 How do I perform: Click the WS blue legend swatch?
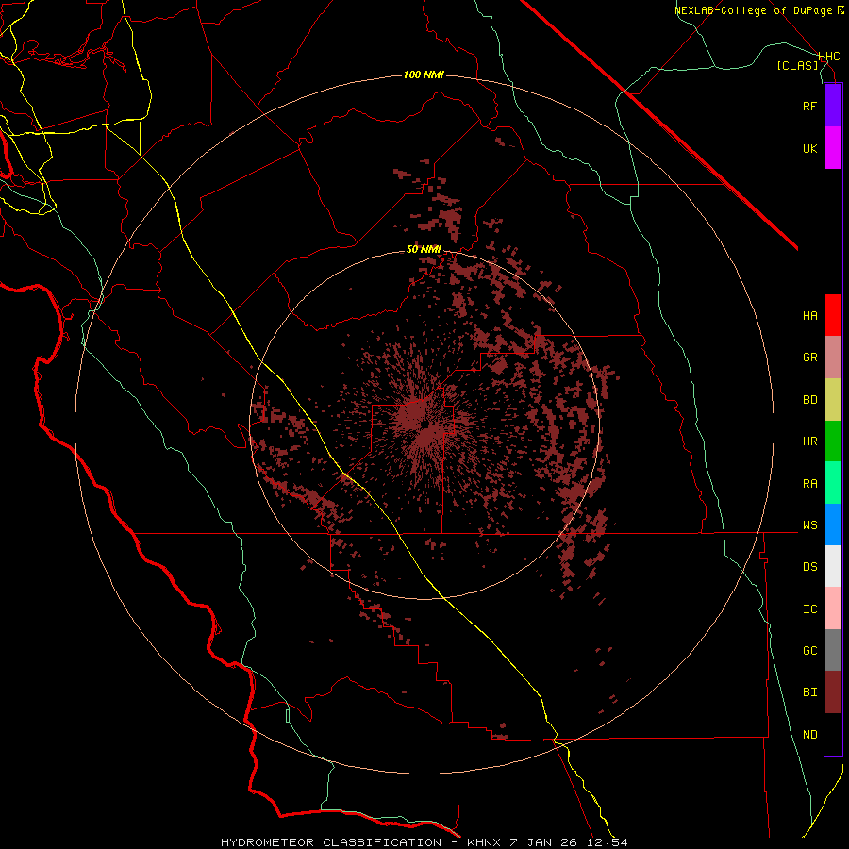(833, 524)
